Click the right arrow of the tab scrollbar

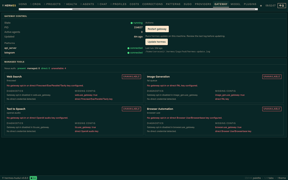[x=257, y=9]
